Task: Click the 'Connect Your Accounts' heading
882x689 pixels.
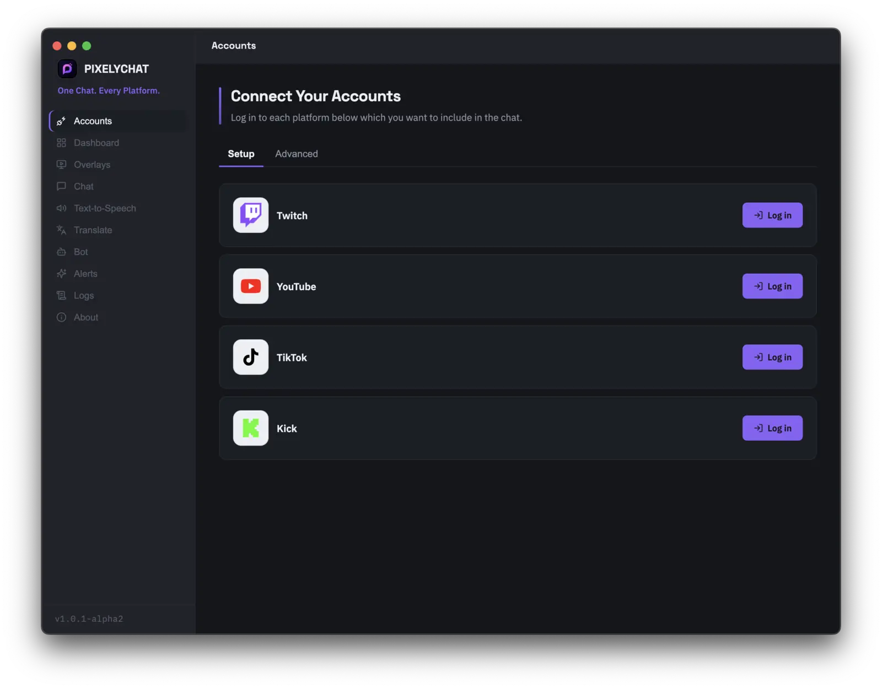Action: 316,96
